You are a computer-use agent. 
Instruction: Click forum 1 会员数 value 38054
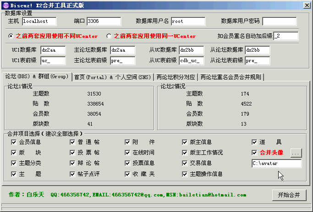pyautogui.click(x=94, y=114)
